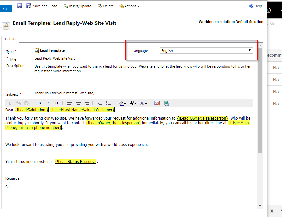The image size is (282, 217).
Task: Toggle underline formatting for selected text
Action: (x=56, y=103)
